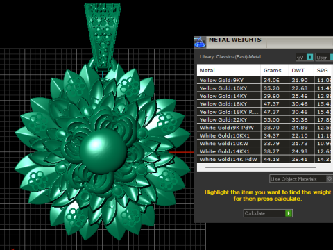Click the 35.36 DWT value
Image resolution: width=333 pixels, height=250 pixels.
click(300, 119)
